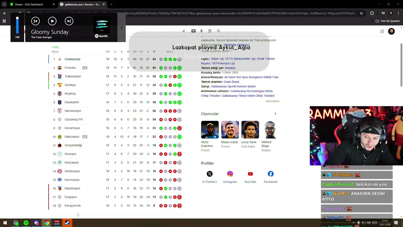Clear the Google search box

184,31
